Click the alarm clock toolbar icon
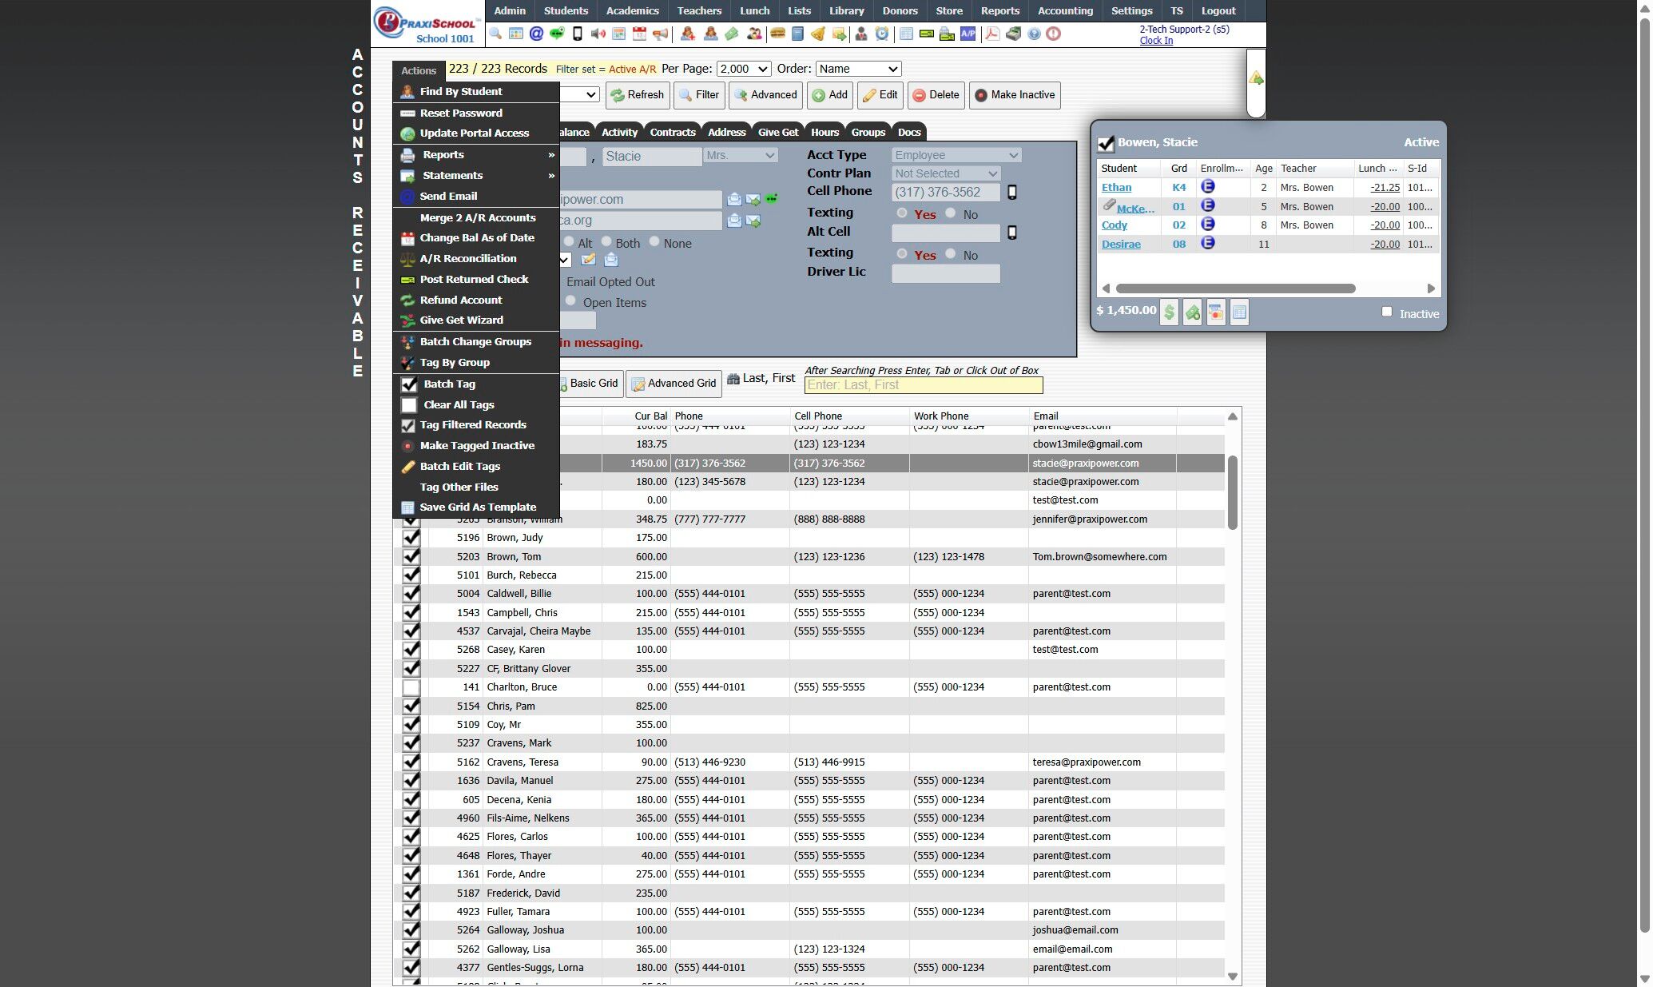Screen dimensions: 1653x987 coord(881,34)
